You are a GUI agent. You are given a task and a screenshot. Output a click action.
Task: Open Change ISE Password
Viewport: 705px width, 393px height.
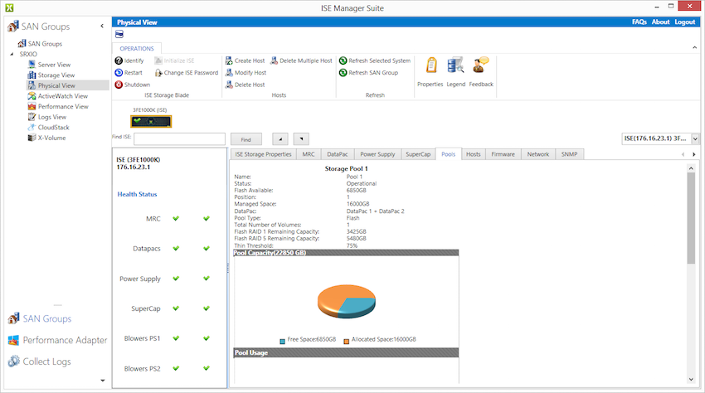coord(186,72)
